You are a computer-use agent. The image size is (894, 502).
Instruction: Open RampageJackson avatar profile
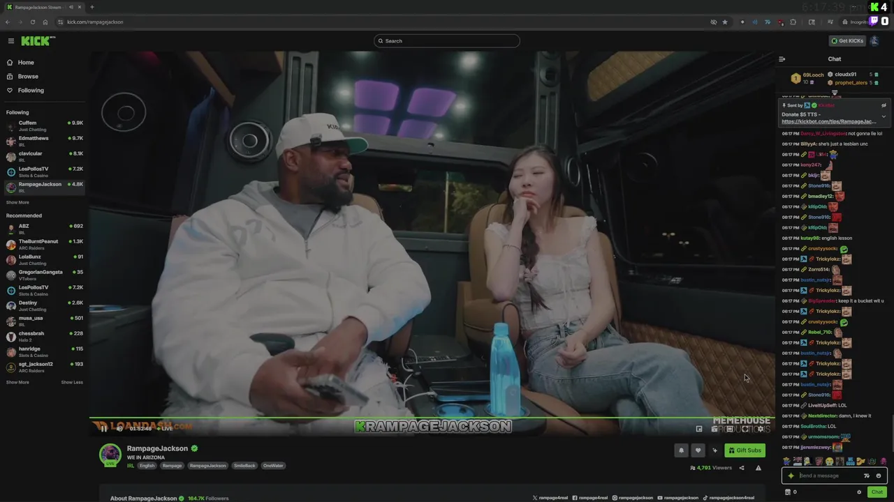(110, 455)
